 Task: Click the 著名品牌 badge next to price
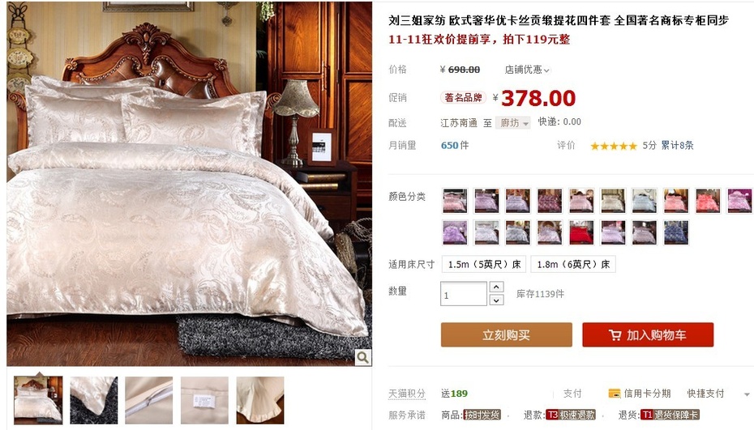click(463, 97)
